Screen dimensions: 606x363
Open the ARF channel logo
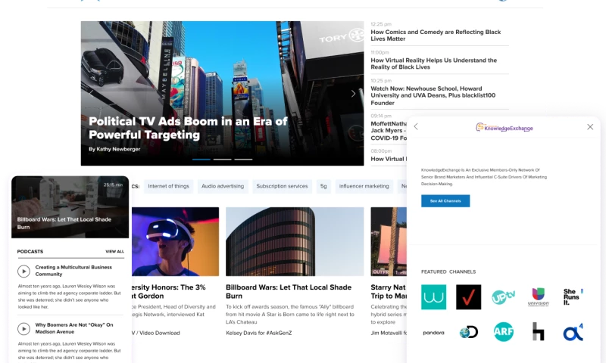[504, 332]
